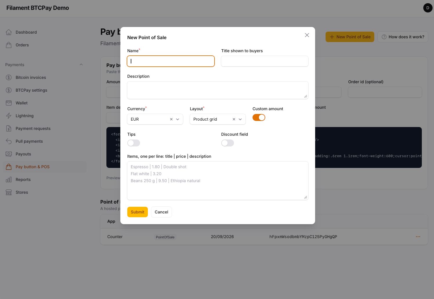Click the hFpxmWsodbmbYMzpC125PyGHgQP app id
The width and height of the screenshot is (434, 299).
click(303, 237)
